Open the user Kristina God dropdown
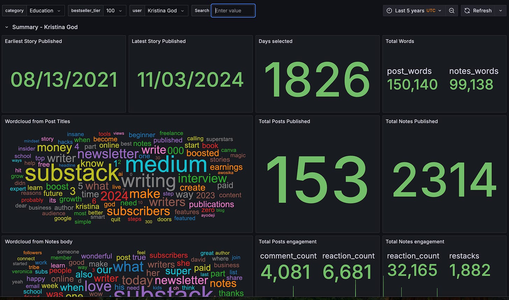509x300 pixels. (166, 10)
